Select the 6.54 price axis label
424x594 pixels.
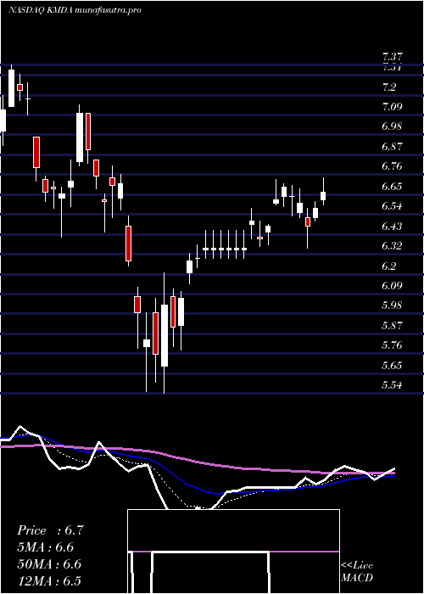[x=392, y=206]
